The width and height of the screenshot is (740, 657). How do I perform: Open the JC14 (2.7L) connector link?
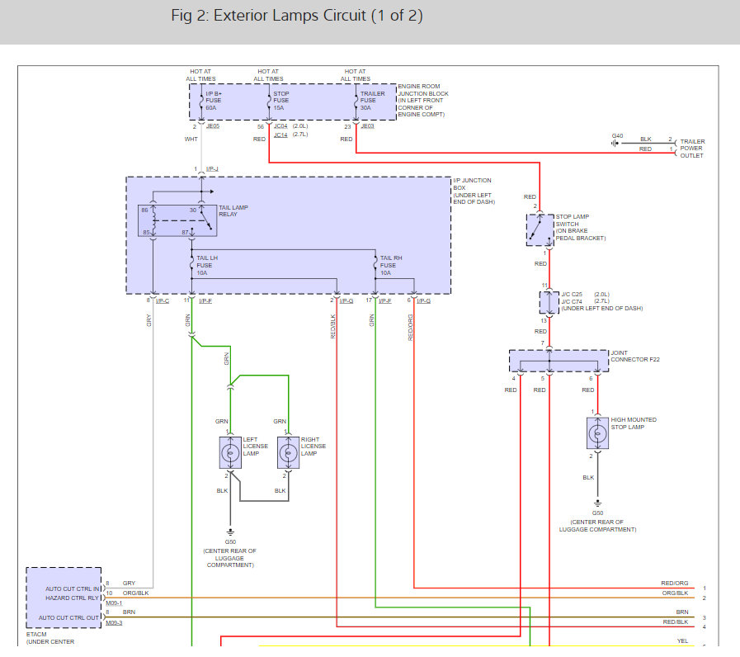[x=280, y=135]
